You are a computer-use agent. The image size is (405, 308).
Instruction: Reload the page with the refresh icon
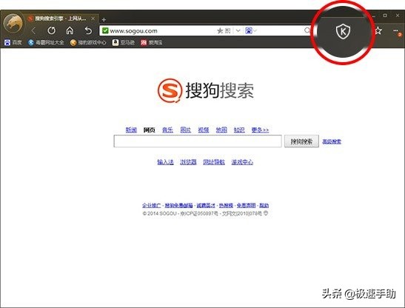(51, 30)
